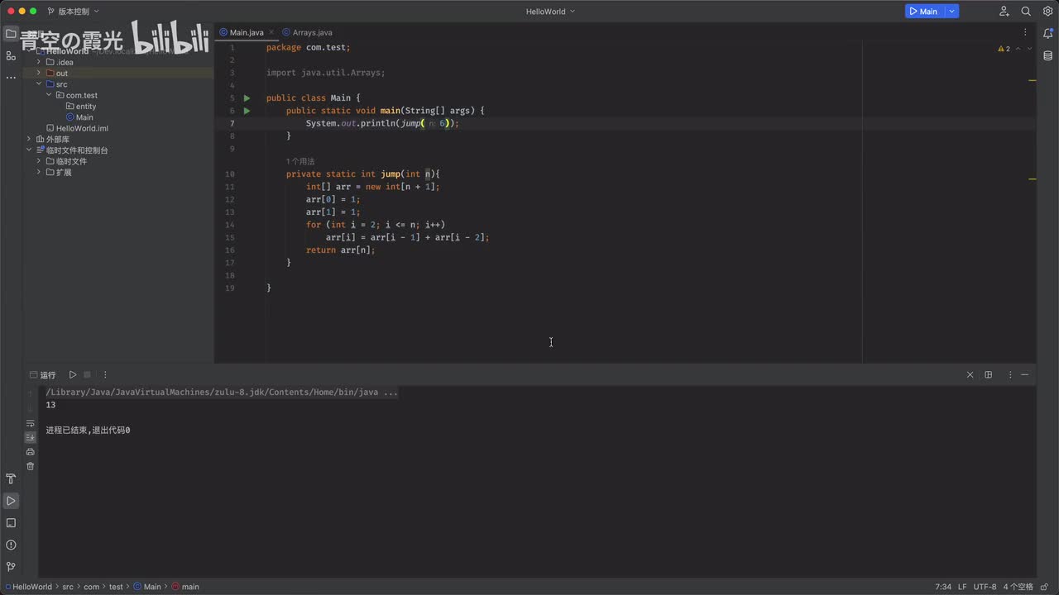Click src breadcrumb in navigation bar
1059x595 pixels.
68,587
